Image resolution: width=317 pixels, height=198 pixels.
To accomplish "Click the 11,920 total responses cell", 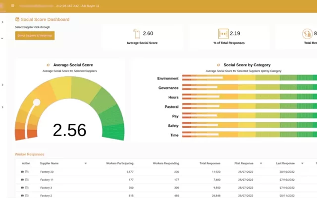I will coord(216,172).
